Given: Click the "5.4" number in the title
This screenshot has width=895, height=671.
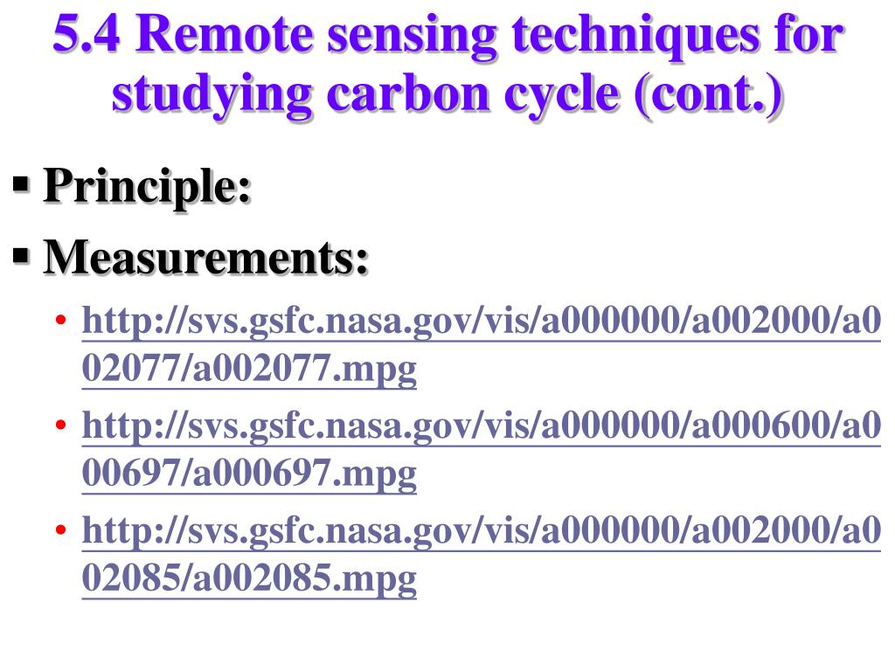Looking at the screenshot, I should point(87,34).
